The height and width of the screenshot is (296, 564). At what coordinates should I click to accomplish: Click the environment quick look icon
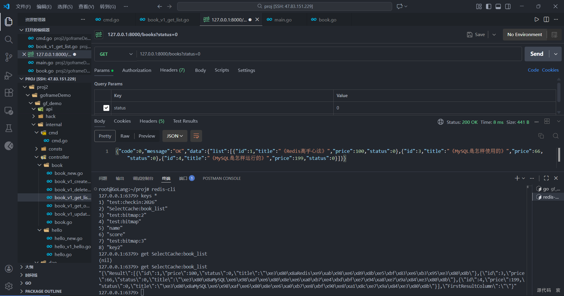pos(554,35)
